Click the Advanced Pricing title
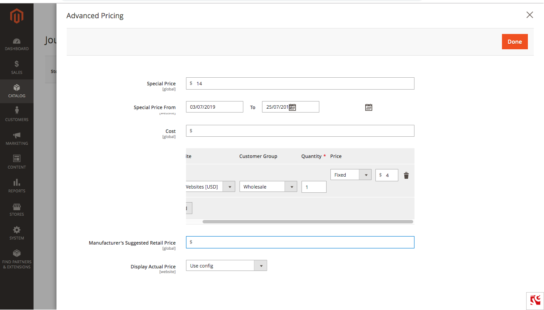The width and height of the screenshot is (544, 310). (x=95, y=16)
